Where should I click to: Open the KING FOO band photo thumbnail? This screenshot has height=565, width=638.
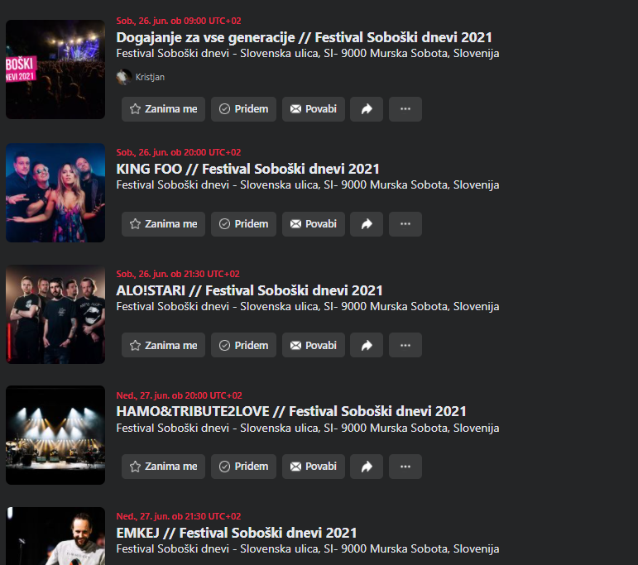click(x=55, y=193)
